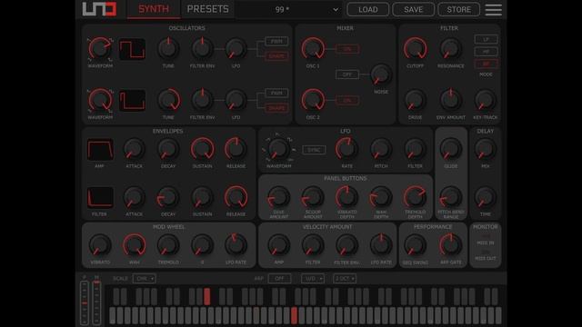Click the filter envelope RELEASE knob

pos(236,197)
